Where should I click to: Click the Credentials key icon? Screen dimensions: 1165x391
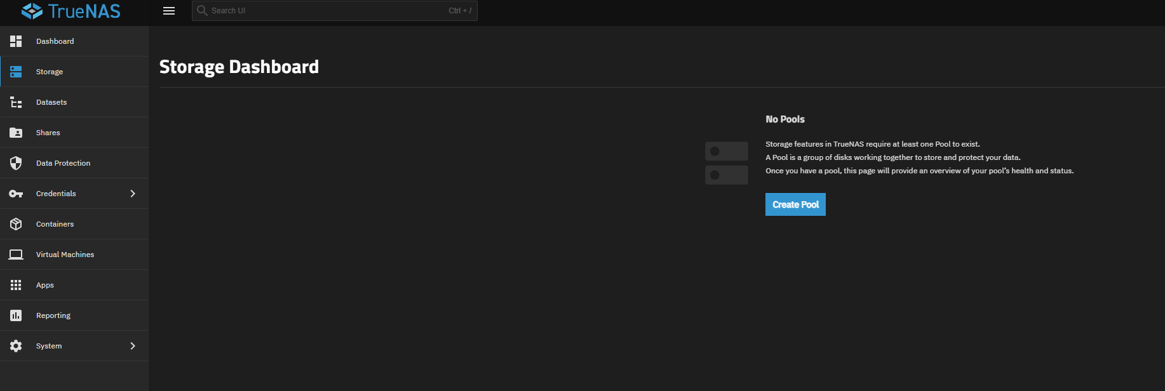click(x=16, y=194)
